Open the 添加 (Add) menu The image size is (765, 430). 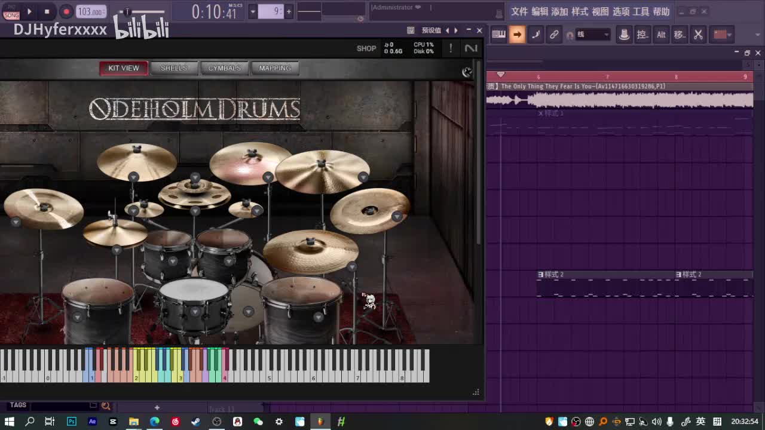coord(559,11)
